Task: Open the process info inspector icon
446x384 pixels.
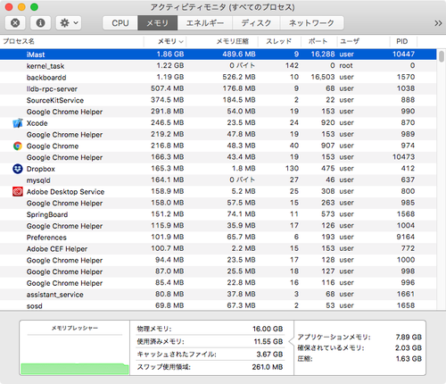Action: pos(40,23)
